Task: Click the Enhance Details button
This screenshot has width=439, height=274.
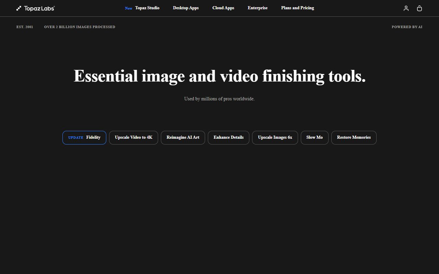Action: point(228,137)
